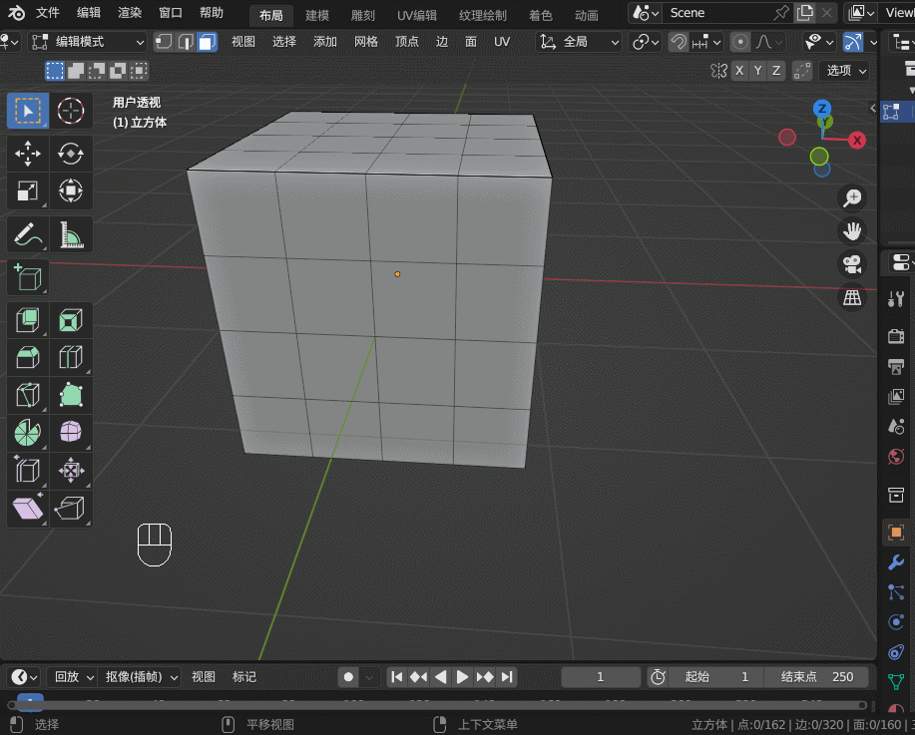Open the editor type dropdown in viewport header

click(11, 42)
